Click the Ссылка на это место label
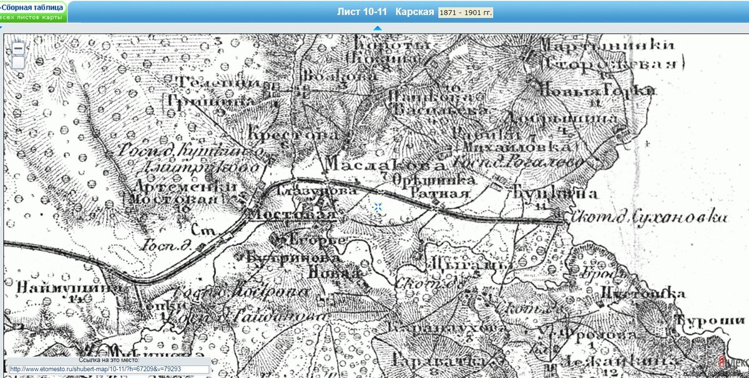 109,360
